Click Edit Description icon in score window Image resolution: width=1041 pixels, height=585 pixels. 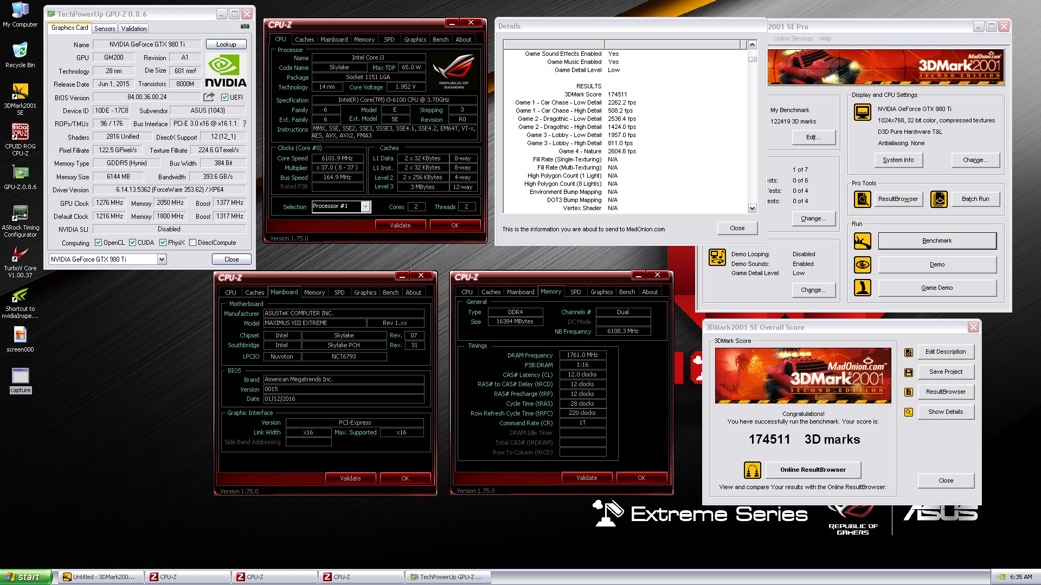[x=909, y=353]
